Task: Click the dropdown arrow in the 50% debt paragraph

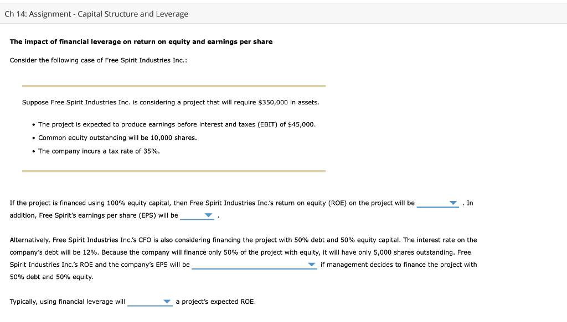Action: (x=311, y=264)
